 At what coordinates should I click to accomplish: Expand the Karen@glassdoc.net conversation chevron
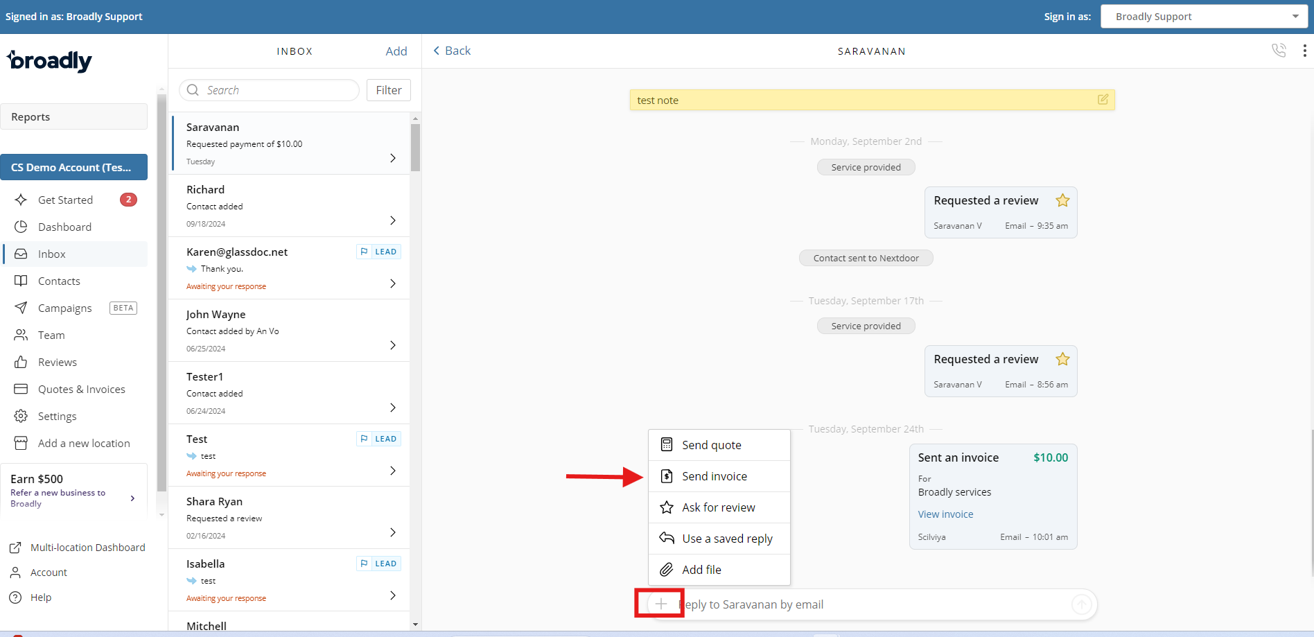(393, 283)
